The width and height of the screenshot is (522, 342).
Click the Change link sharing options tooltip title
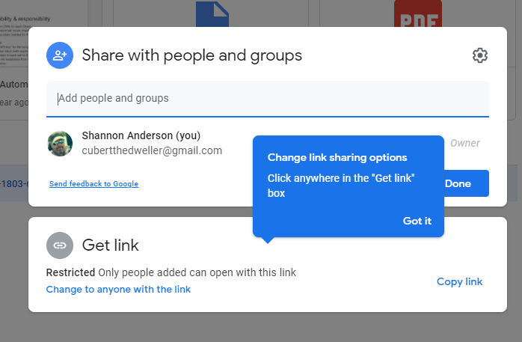(x=337, y=158)
